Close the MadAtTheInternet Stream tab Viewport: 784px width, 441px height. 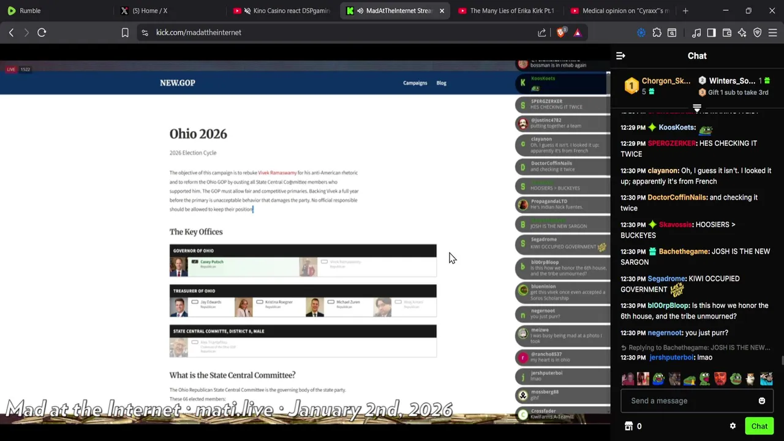point(442,10)
